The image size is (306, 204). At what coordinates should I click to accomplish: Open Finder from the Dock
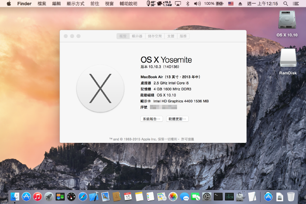click(x=15, y=197)
